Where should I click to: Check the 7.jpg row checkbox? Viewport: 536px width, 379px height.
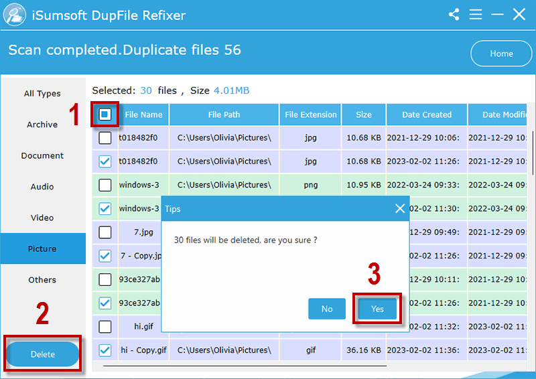pos(105,232)
